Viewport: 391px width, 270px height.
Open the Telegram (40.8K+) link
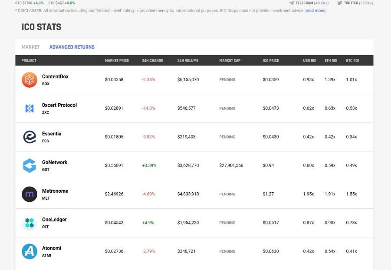coord(309,3)
